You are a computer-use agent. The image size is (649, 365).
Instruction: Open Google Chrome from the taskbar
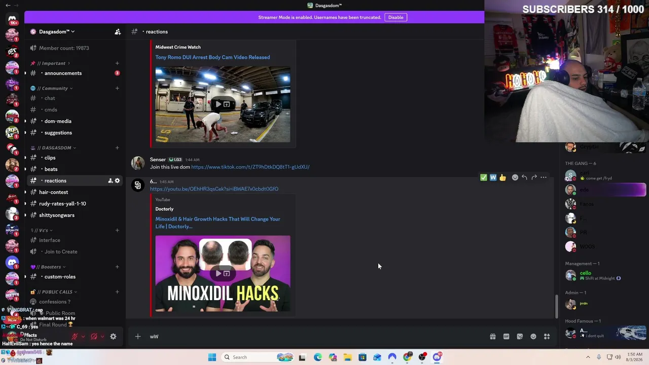(x=407, y=357)
